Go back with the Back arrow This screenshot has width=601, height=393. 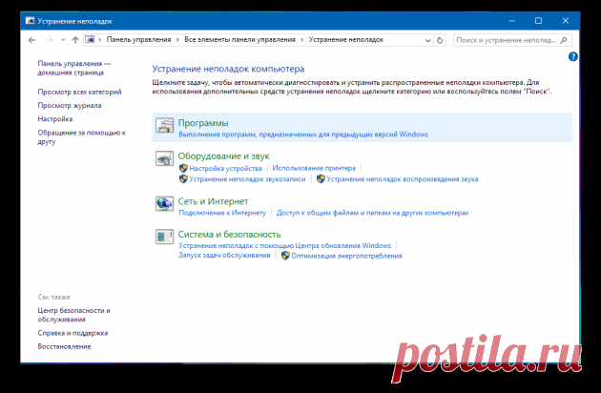(31, 40)
